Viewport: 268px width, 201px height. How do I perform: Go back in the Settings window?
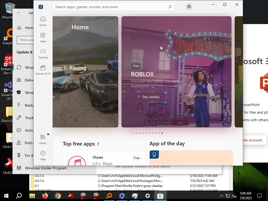[19, 13]
